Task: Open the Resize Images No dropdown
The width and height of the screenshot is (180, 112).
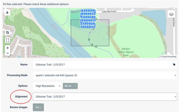Action: [x=38, y=107]
